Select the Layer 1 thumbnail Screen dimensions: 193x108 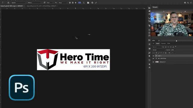click(x=156, y=56)
